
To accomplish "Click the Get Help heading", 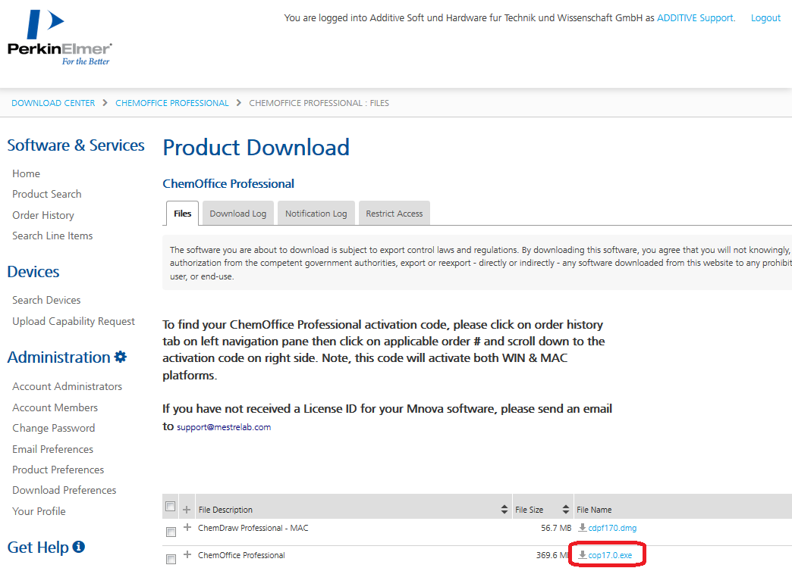I will [38, 548].
